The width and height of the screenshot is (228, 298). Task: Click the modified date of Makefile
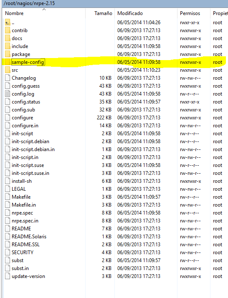(x=139, y=197)
